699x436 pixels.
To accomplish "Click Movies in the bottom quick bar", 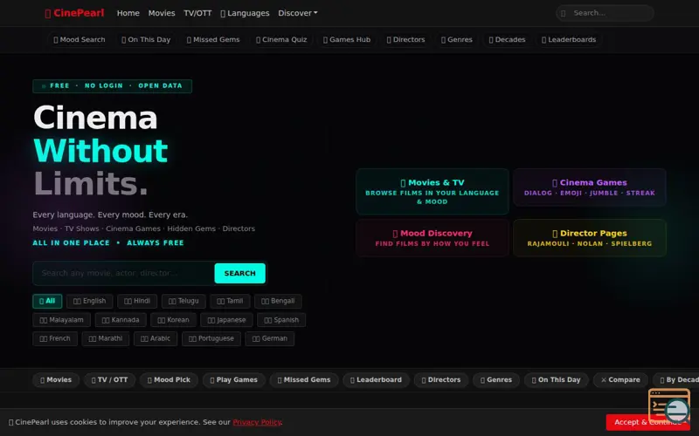I will (56, 380).
